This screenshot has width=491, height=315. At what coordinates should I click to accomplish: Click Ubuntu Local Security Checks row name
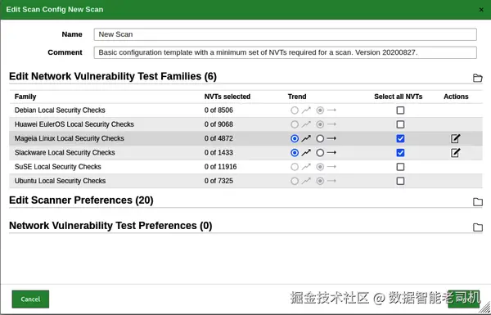pyautogui.click(x=60, y=181)
